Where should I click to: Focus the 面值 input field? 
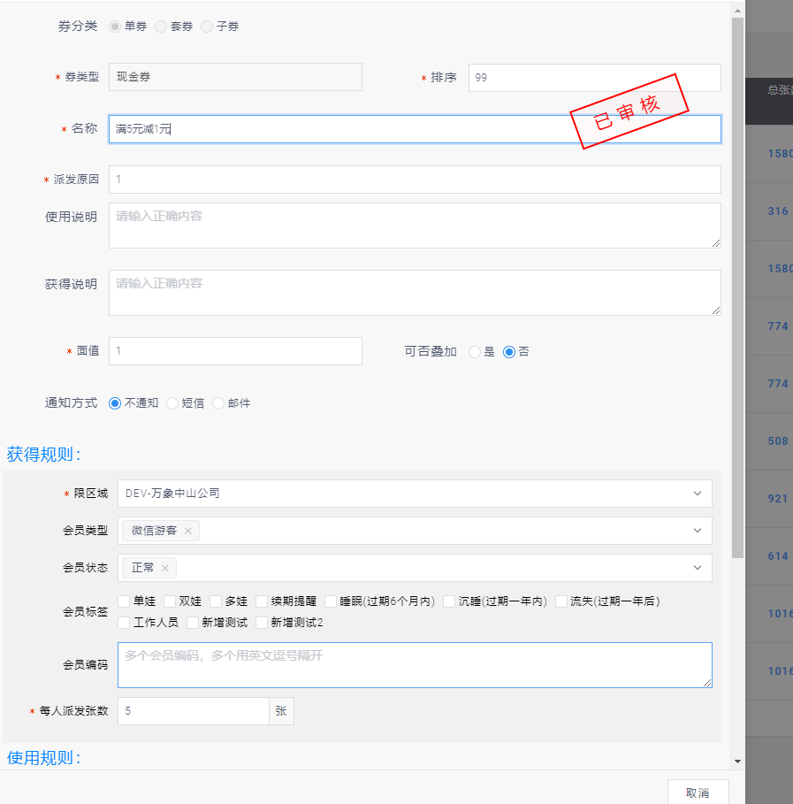coord(235,351)
